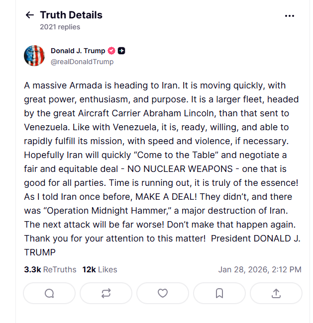The height and width of the screenshot is (323, 313).
Task: Click the black plus badge beside name
Action: 121,51
